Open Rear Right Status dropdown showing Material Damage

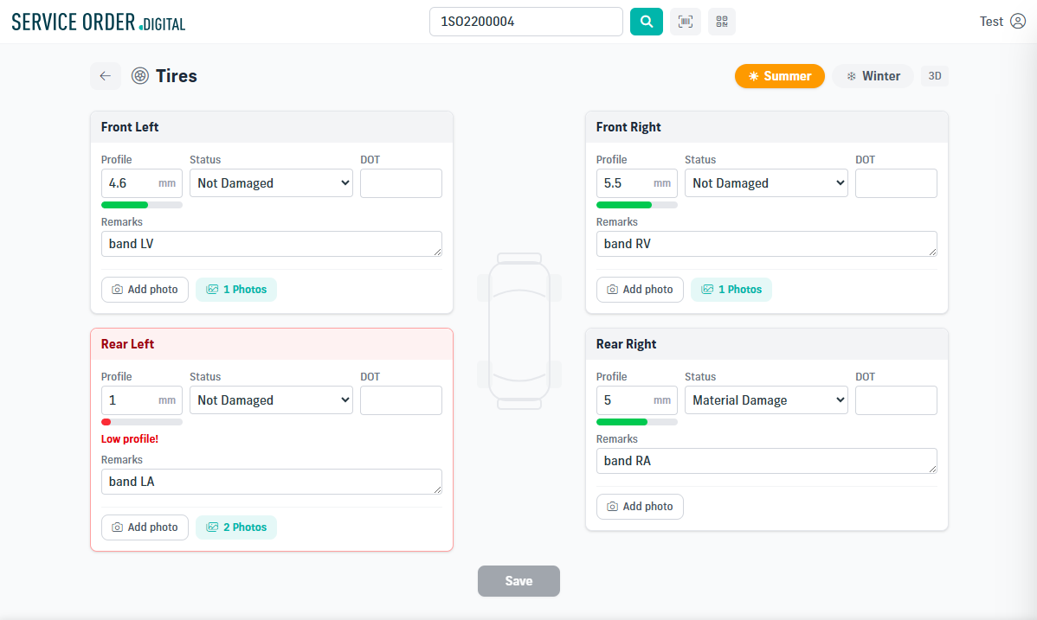[766, 399]
